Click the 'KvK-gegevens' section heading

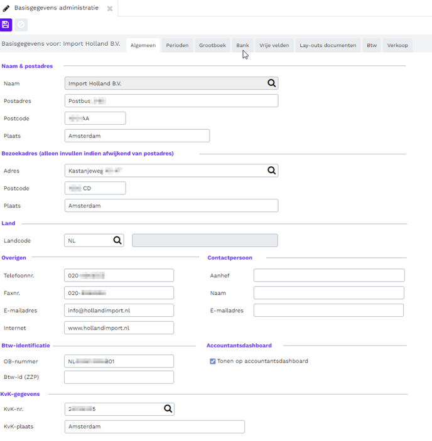(x=20, y=394)
